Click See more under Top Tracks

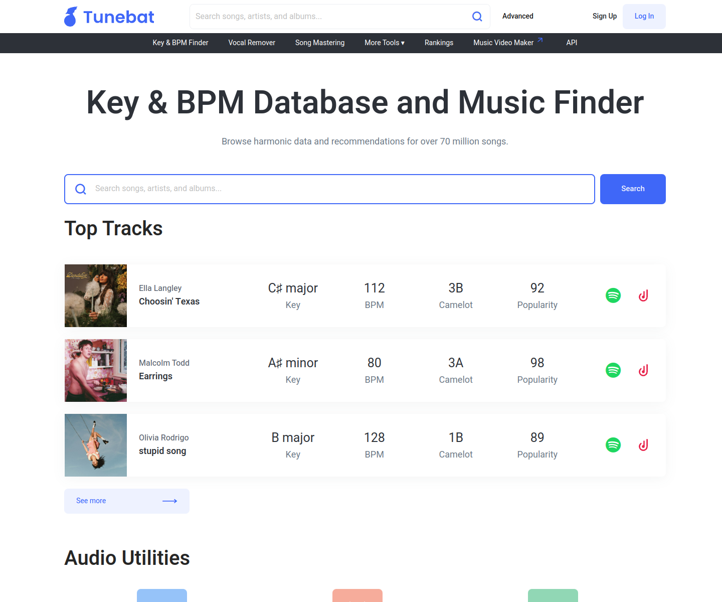(x=127, y=501)
